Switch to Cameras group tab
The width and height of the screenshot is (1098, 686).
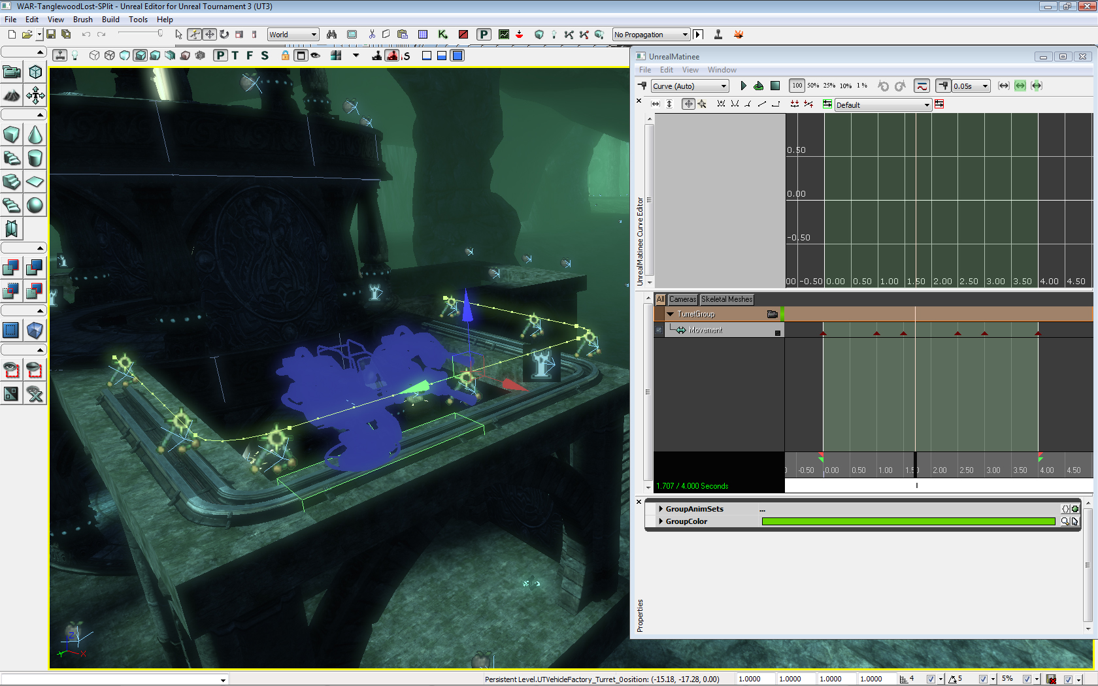[x=682, y=299]
